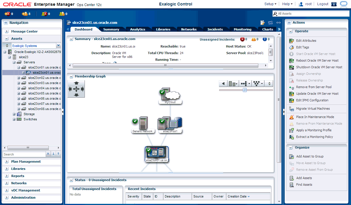Click the search down arrow icon
The image size is (351, 205).
pos(53,154)
